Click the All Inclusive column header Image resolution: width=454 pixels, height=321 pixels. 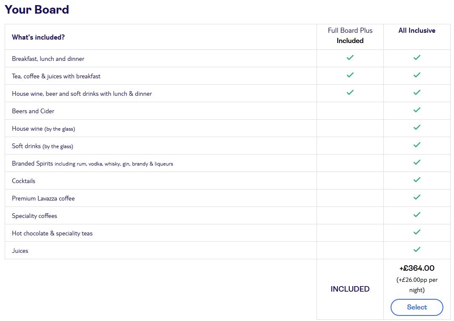(x=417, y=31)
